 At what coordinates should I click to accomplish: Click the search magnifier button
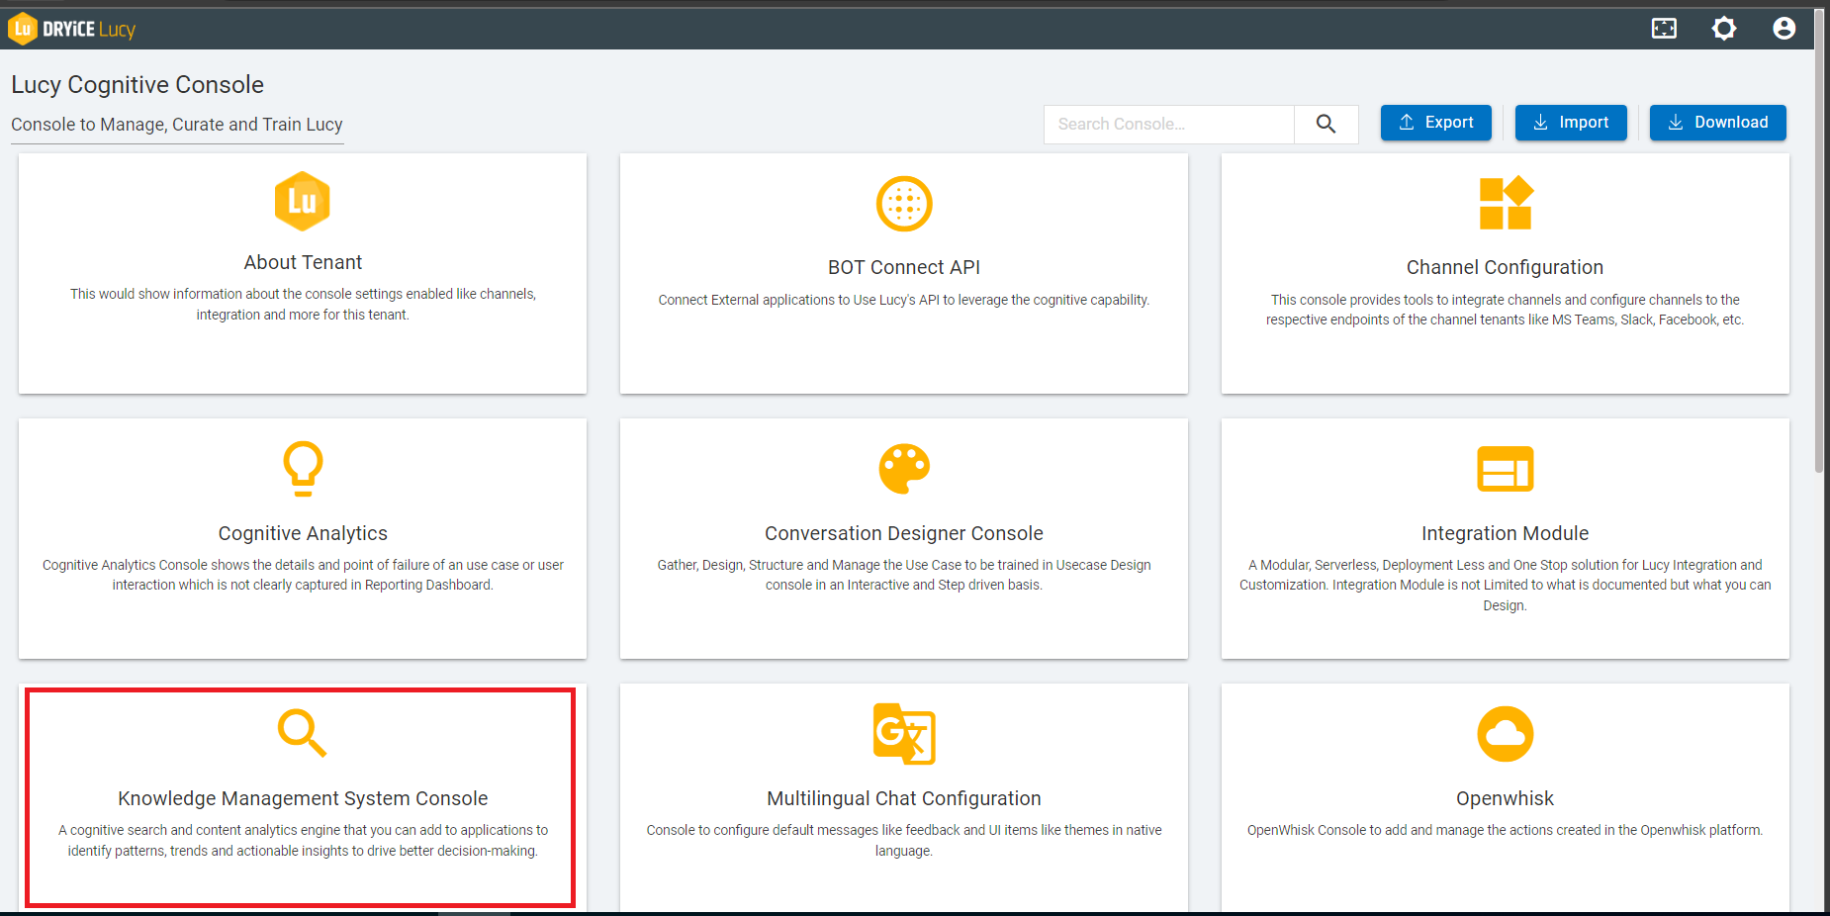pyautogui.click(x=1326, y=124)
